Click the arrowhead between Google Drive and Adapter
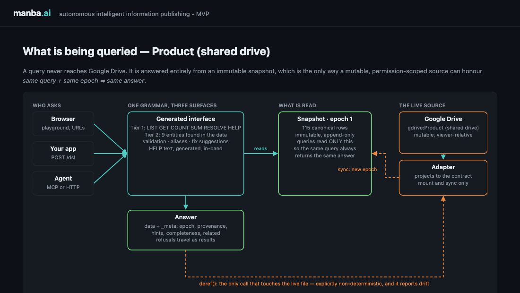520x293 pixels. coord(443,157)
